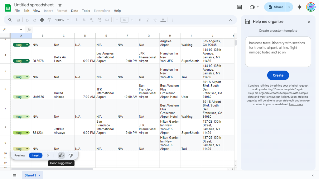Screen dimensions: 319x179
Task: Open Share options dropdown arrow
Action: tap(289, 7)
